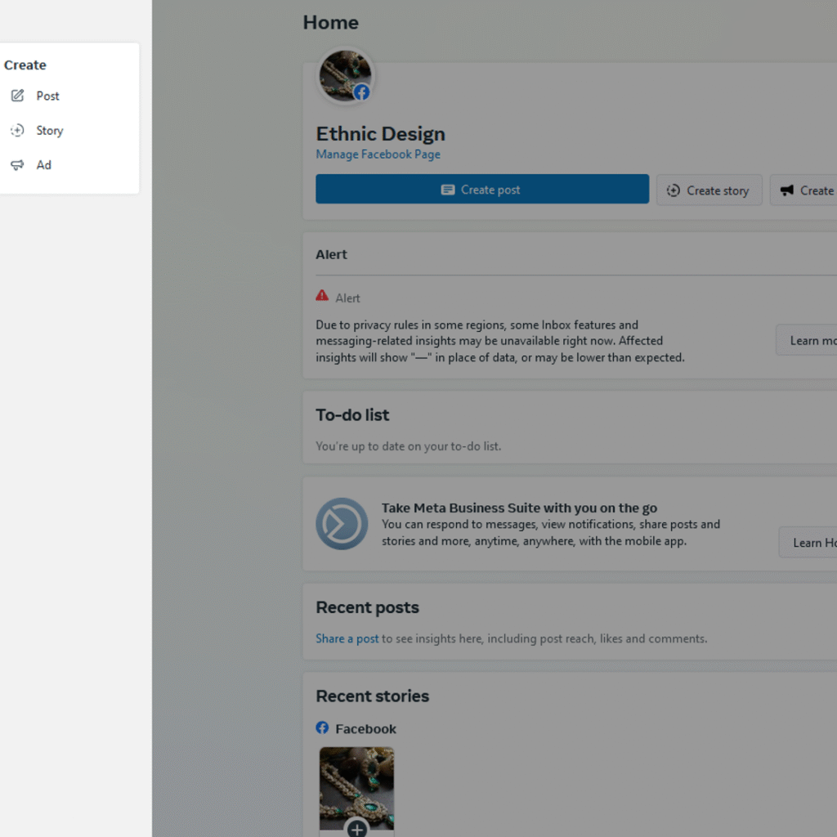Click the Learn How button for mobile app
The image size is (837, 837).
point(811,543)
